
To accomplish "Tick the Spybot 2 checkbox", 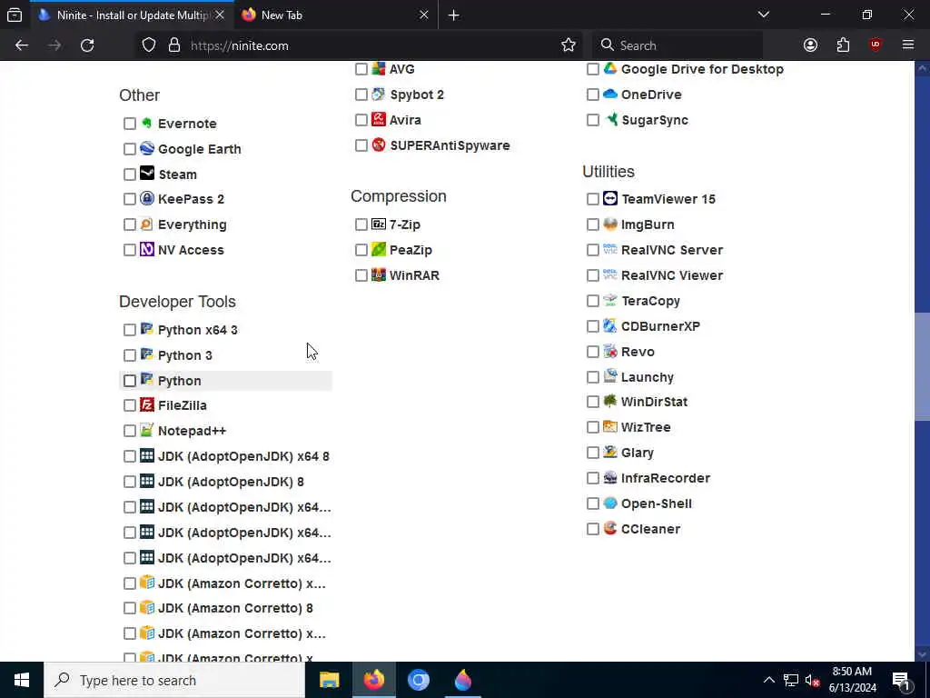I will (x=361, y=95).
